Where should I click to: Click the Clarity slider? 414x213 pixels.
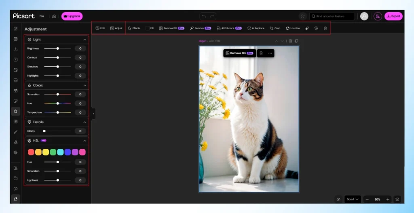tap(57, 131)
